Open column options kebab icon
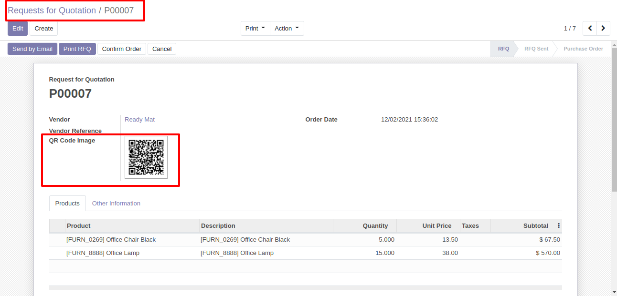The image size is (617, 296). click(x=559, y=226)
